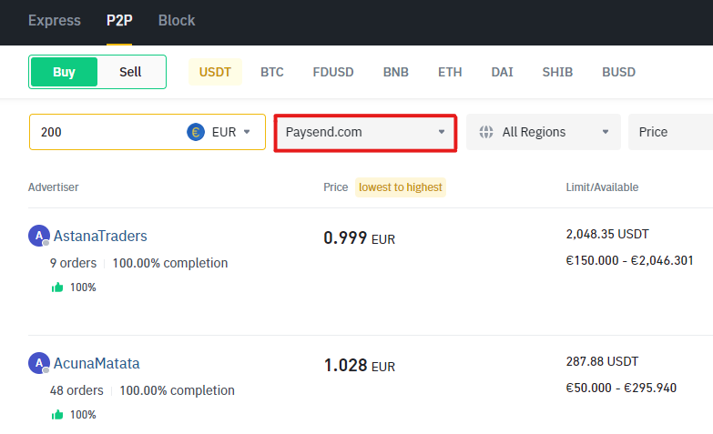Click the lowest to highest sort label
Screen dimensions: 713x434
(x=400, y=187)
